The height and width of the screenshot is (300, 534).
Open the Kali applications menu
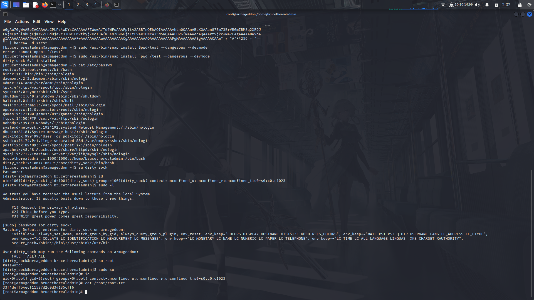pyautogui.click(x=5, y=5)
